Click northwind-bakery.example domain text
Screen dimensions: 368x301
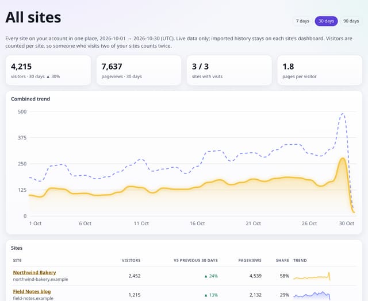click(x=40, y=279)
